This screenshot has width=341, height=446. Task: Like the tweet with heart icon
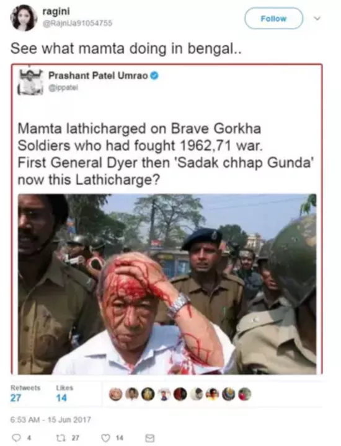coord(105,438)
